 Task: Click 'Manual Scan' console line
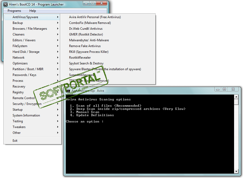(85, 112)
